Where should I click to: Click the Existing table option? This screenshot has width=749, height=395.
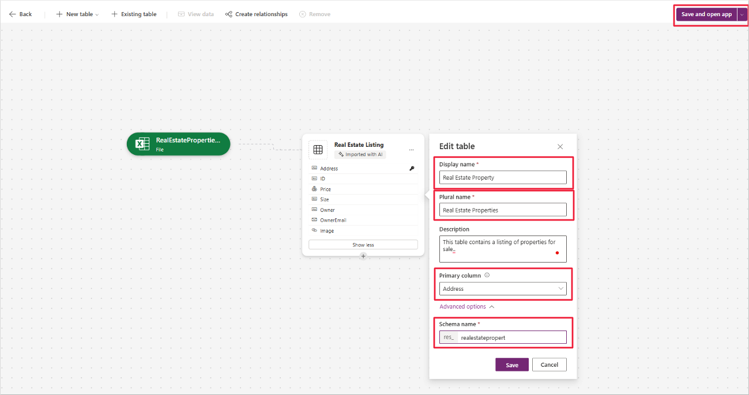[x=134, y=14]
